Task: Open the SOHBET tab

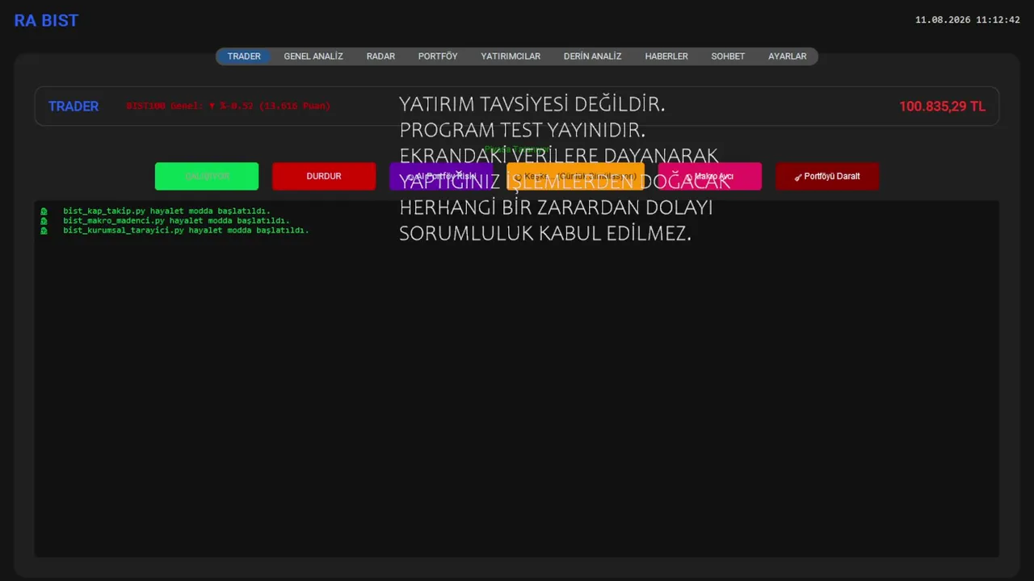Action: tap(728, 56)
